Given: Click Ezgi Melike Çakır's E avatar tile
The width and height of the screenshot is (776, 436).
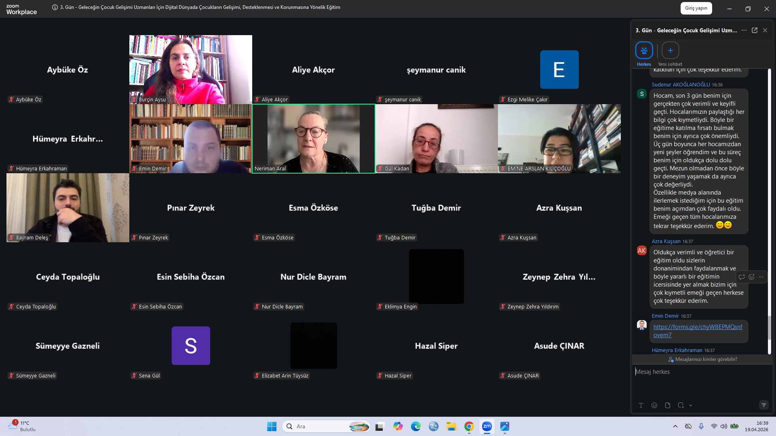Looking at the screenshot, I should [x=559, y=69].
